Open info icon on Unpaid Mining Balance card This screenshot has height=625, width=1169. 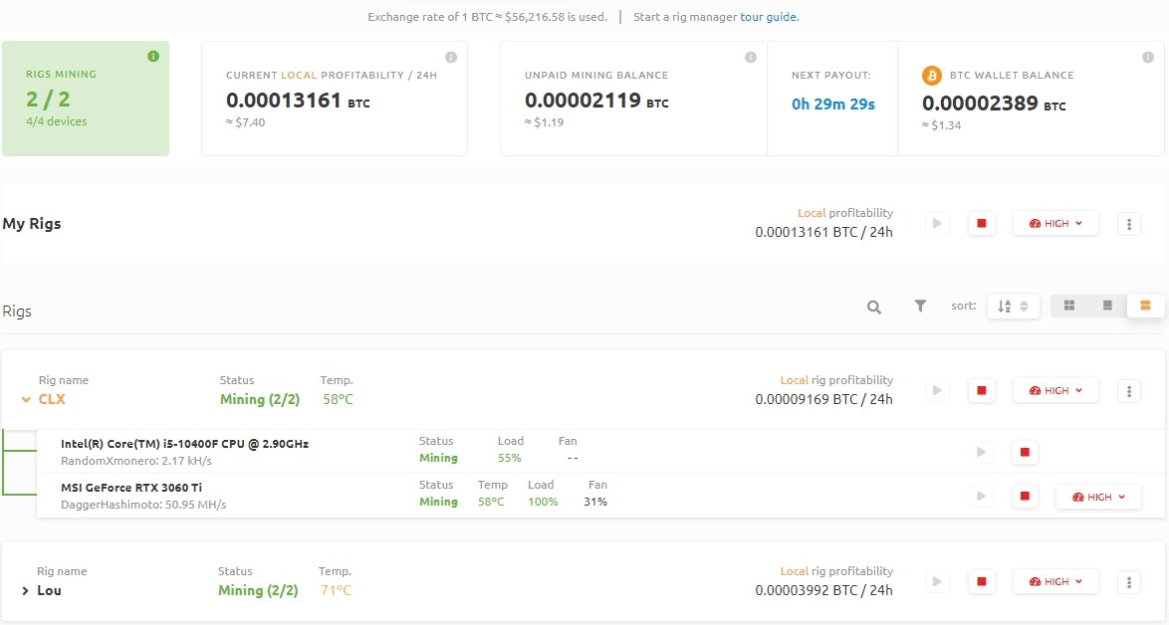(x=751, y=58)
